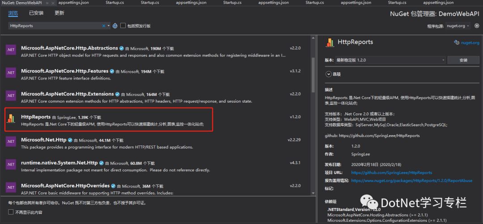The image size is (483, 224).
Task: Click scroll-down arrow of package list scrollbar
Action: [313, 193]
